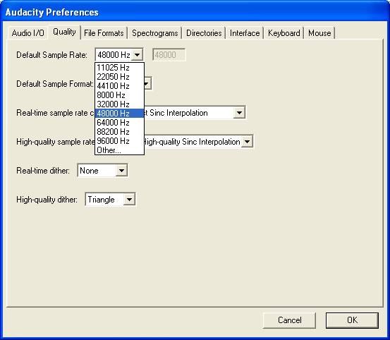Select highlighted 48000 Hz list entry
The height and width of the screenshot is (340, 390).
pyautogui.click(x=119, y=114)
